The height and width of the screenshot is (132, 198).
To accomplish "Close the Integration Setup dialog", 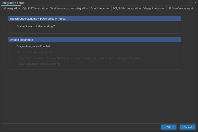I will point(195,3).
